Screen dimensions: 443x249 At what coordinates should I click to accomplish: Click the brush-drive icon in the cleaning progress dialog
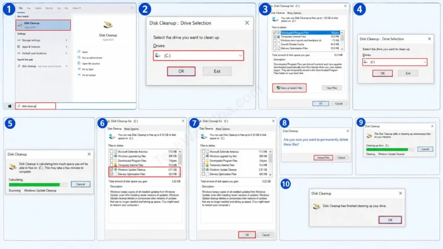point(369,135)
